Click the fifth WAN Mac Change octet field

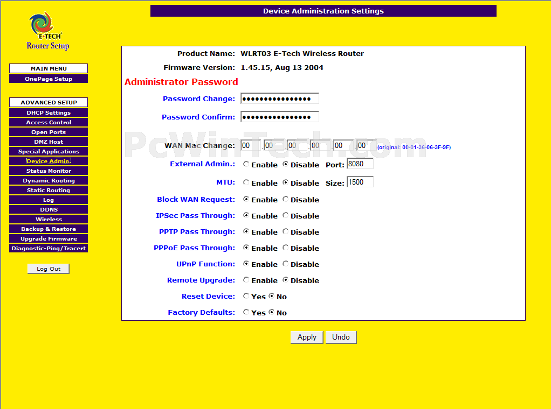click(343, 145)
